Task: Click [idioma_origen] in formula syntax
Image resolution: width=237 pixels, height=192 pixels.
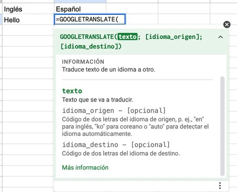Action: click(x=172, y=37)
